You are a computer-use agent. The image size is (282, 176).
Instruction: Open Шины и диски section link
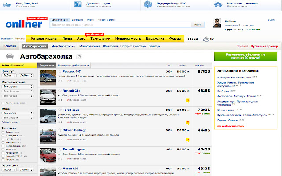pyautogui.click(x=226, y=110)
